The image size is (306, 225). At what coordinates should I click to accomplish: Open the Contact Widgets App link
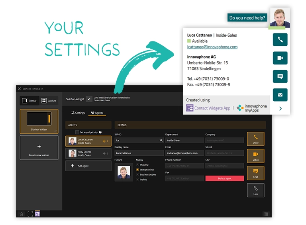pos(208,108)
